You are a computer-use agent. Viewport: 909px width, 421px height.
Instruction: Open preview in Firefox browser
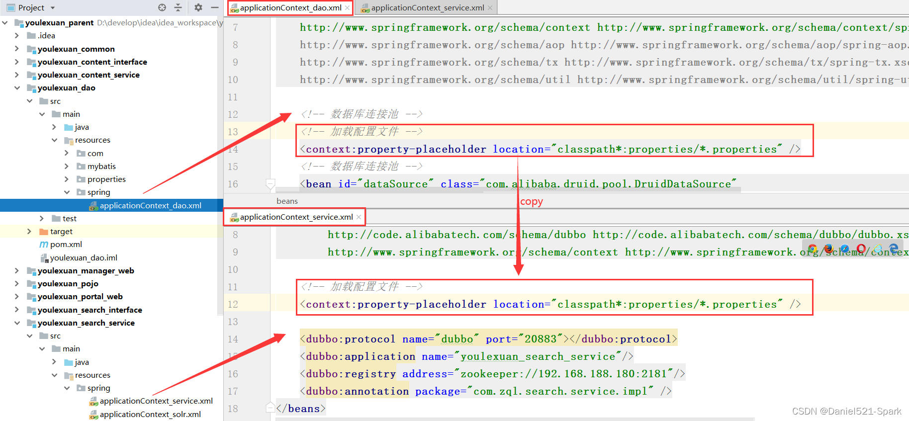pyautogui.click(x=828, y=249)
